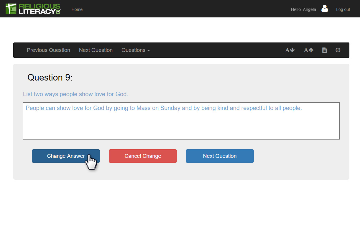
Task: Click the user profile avatar icon
Action: 325,9
